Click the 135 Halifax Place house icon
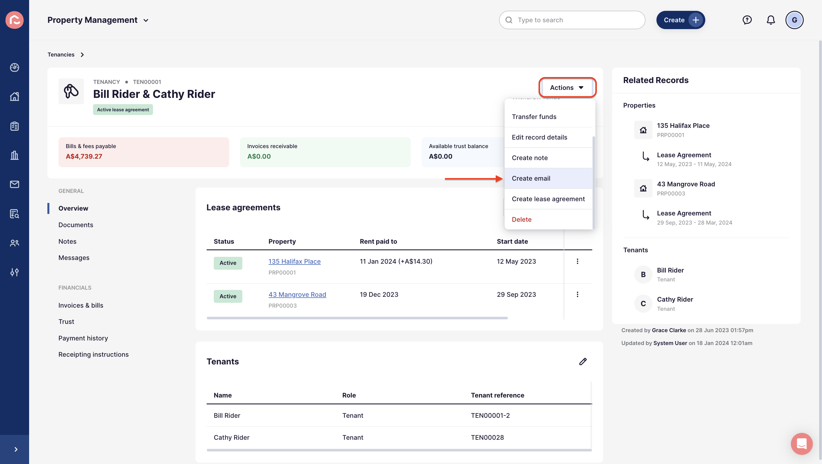The image size is (822, 464). click(x=643, y=130)
